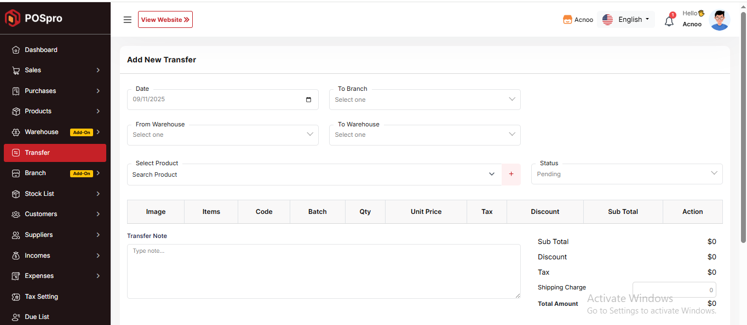Click the Acnoo store icon in header
Image resolution: width=747 pixels, height=325 pixels.
tap(567, 20)
